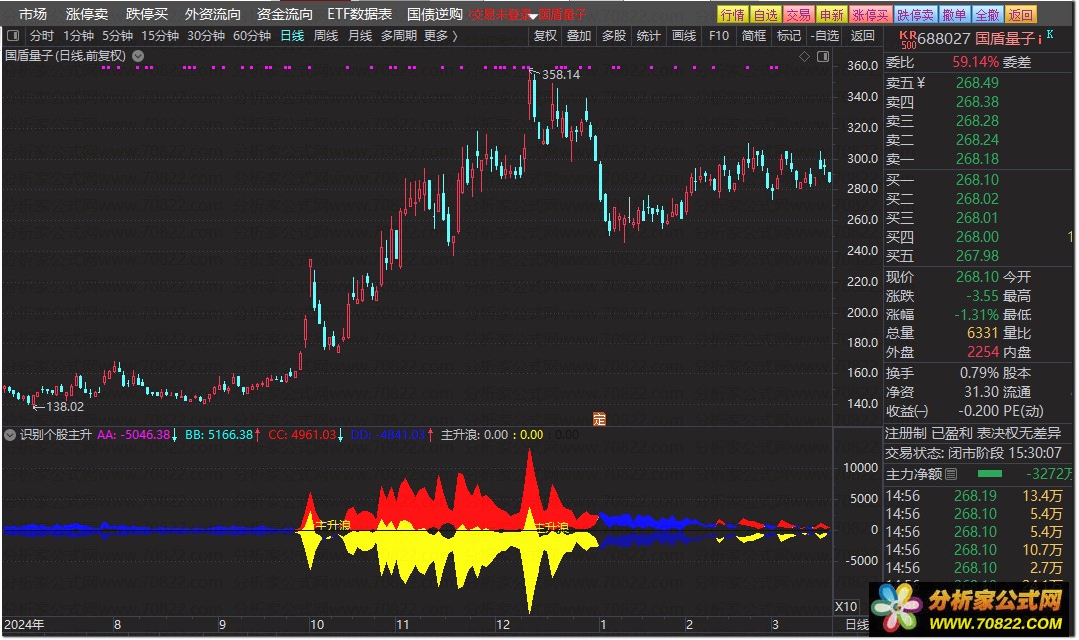The height and width of the screenshot is (640, 1079).
Task: Click the 统计 toolbar button
Action: pyautogui.click(x=649, y=35)
